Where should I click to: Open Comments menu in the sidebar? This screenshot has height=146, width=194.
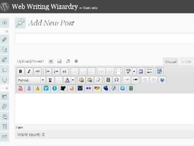pyautogui.click(x=4, y=79)
